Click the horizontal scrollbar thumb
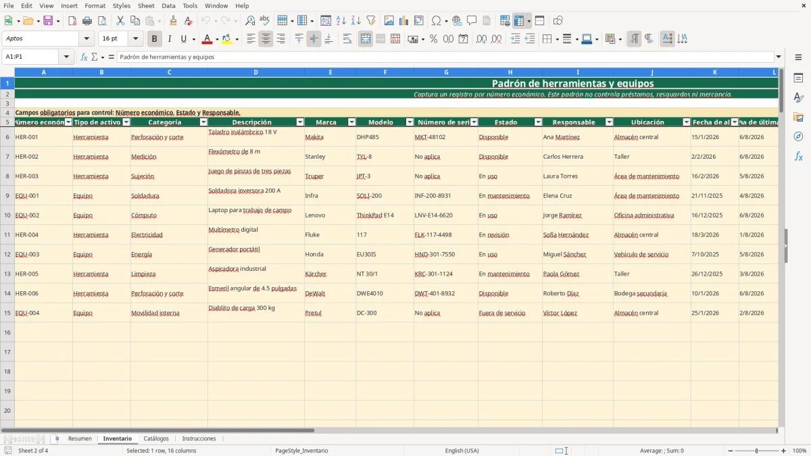 [x=157, y=430]
